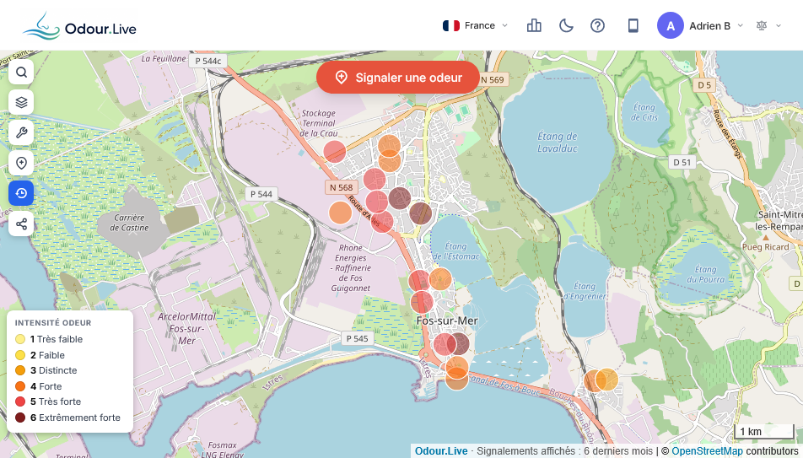Click the mobile app phone icon
Image resolution: width=803 pixels, height=458 pixels.
633,25
